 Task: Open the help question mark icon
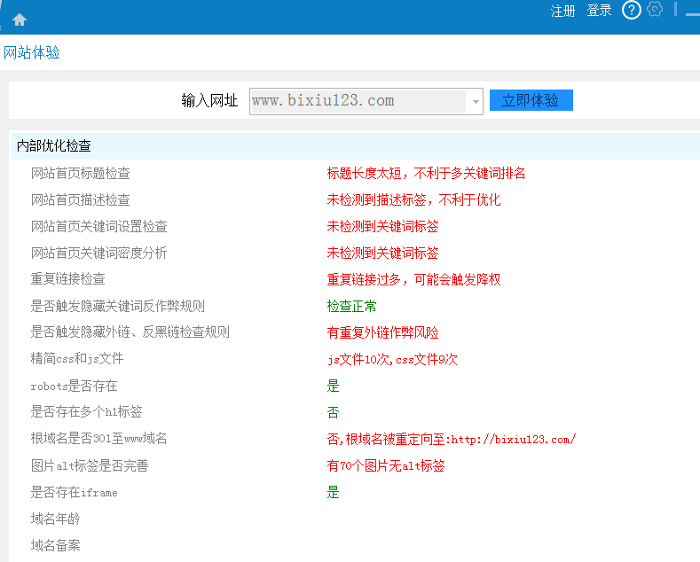[631, 11]
